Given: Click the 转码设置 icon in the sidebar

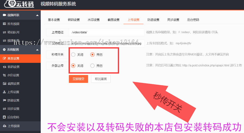Looking at the screenshot, I should pos(4,67).
